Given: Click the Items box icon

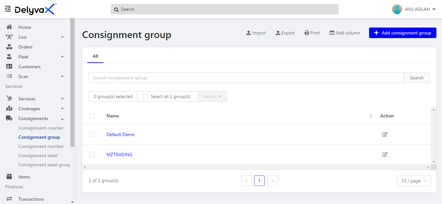Looking at the screenshot, I should click(9, 177).
